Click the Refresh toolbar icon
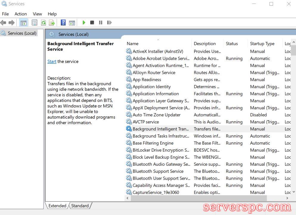Image resolution: width=296 pixels, height=215 pixels. pos(44,23)
